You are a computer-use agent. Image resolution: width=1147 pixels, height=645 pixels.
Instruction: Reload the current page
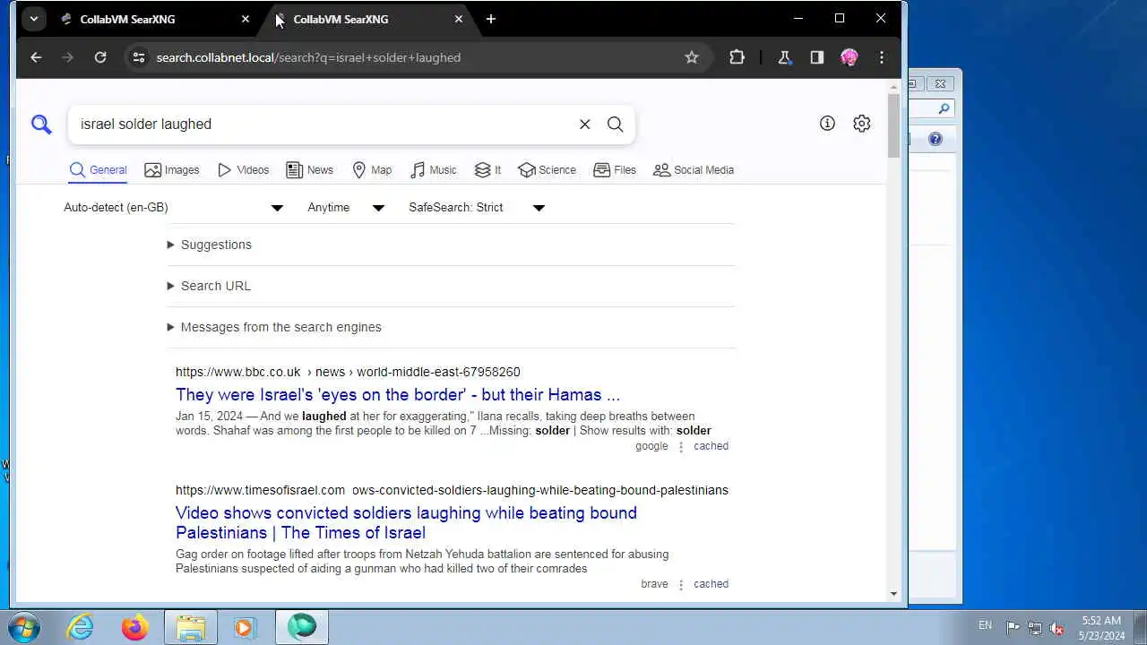(x=100, y=57)
